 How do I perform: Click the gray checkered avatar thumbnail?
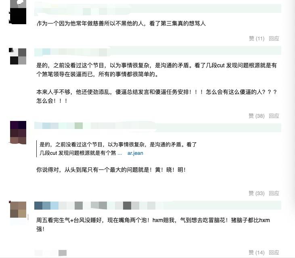[x=18, y=56]
